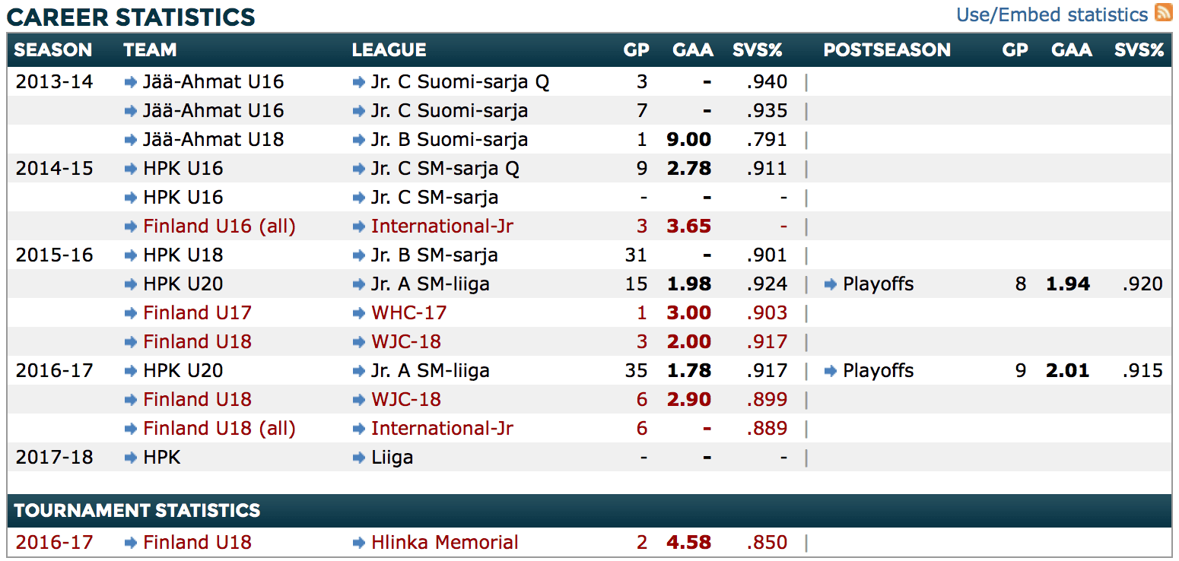Sort by the SEASON column header
Screen dimensions: 1179x561
[x=53, y=50]
